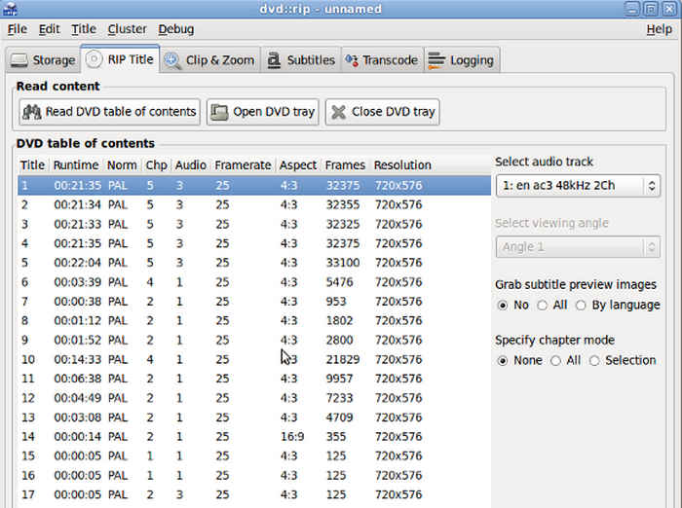Open the Debug menu
The height and width of the screenshot is (508, 682).
point(175,29)
